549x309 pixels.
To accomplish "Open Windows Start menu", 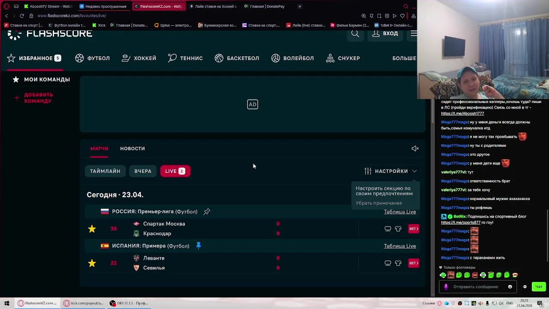I will pyautogui.click(x=6, y=303).
